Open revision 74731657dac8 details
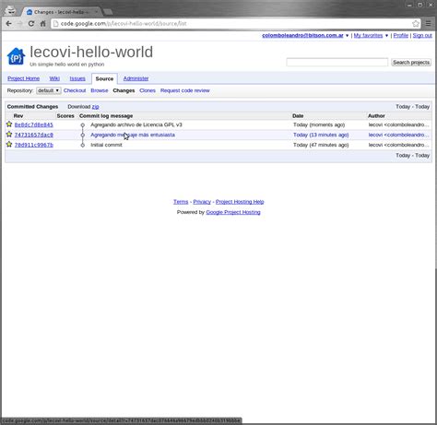Screen dimensions: 437x425 click(x=34, y=135)
